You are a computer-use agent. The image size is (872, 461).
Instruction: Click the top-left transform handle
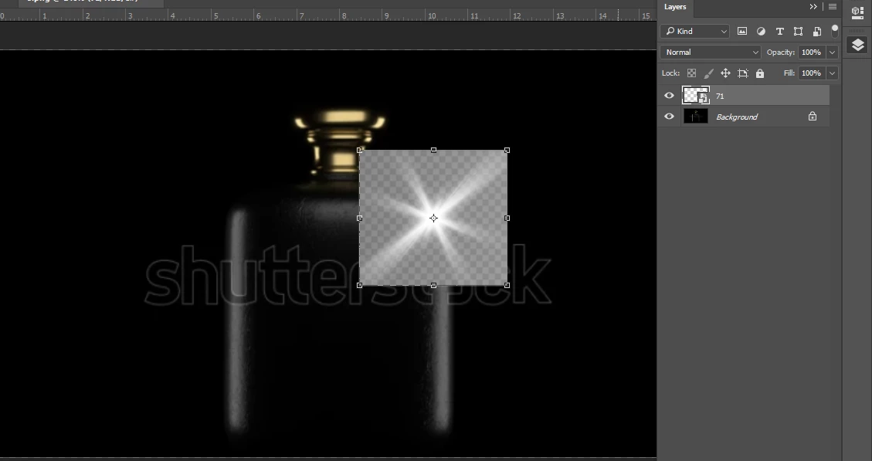[x=360, y=150]
